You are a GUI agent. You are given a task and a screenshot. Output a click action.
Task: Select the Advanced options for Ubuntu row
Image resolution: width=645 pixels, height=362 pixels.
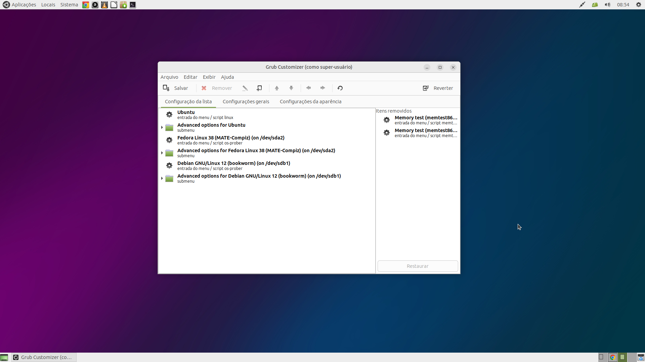point(267,127)
